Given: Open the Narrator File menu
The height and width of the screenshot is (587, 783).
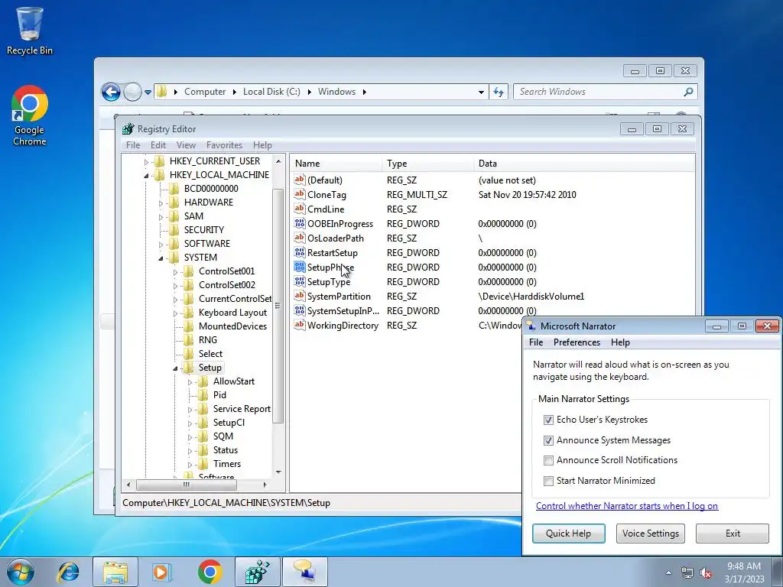Looking at the screenshot, I should 536,342.
